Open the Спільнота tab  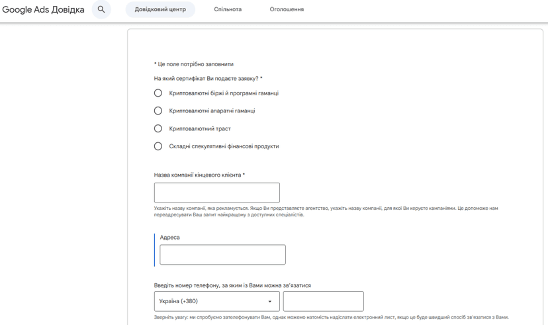(228, 9)
